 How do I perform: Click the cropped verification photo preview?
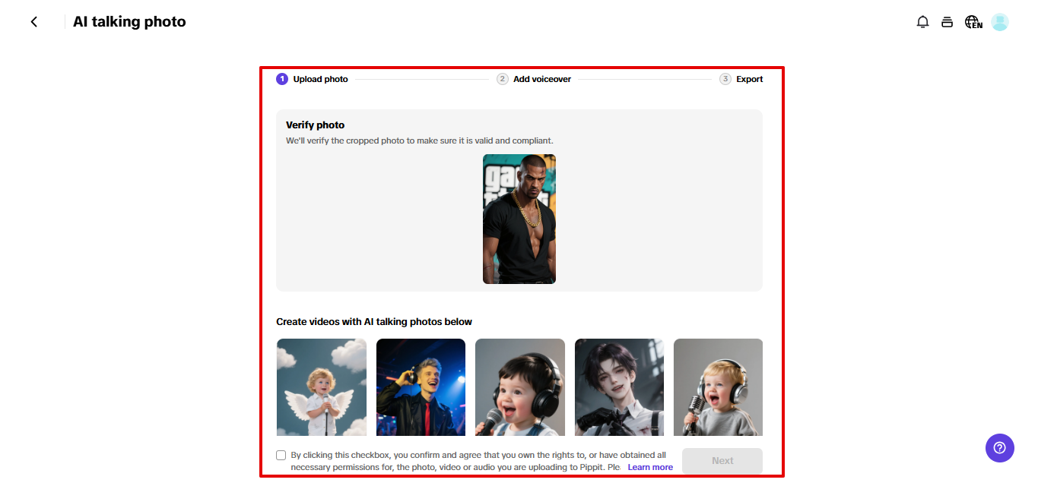coord(519,219)
